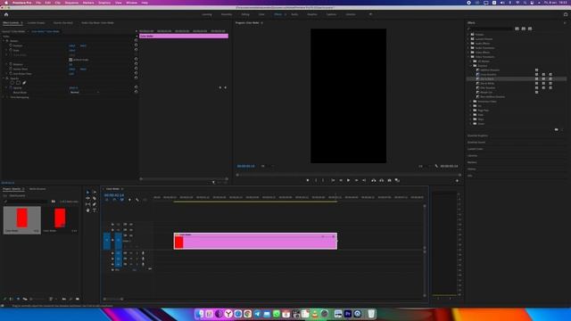Click Mark In in the Program monitor
The image size is (571, 321).
pos(316,180)
